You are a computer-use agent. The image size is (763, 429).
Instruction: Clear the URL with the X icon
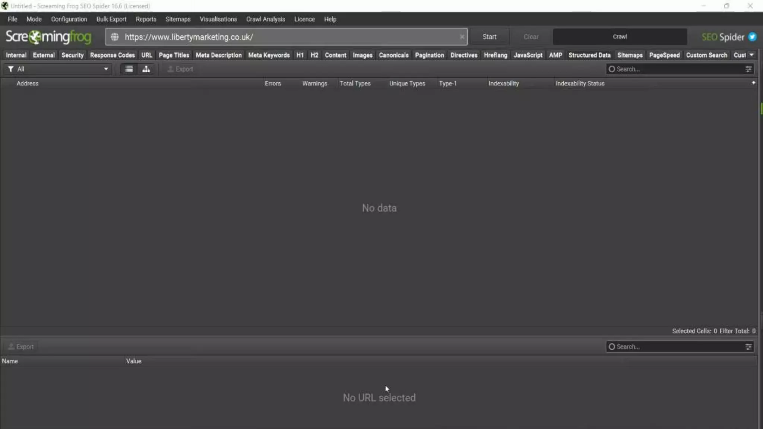[x=462, y=37]
